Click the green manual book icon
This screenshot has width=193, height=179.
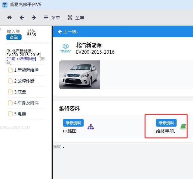coord(183,127)
